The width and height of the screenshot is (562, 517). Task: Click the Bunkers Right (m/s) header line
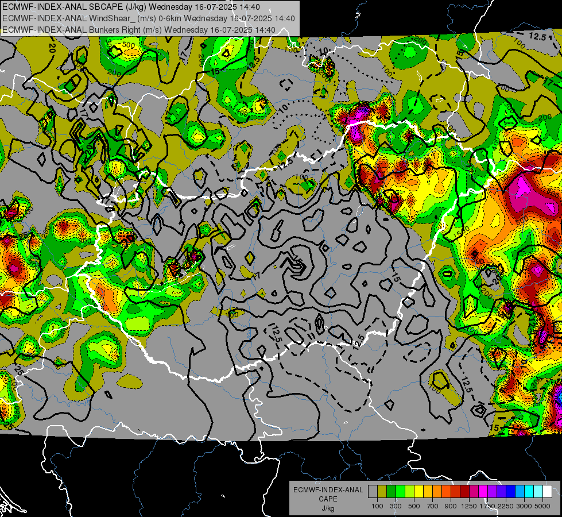click(x=139, y=30)
